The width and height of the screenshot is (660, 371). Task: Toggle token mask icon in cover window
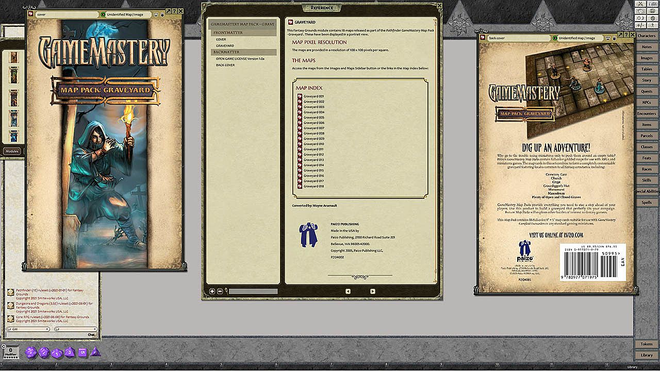[x=156, y=14]
